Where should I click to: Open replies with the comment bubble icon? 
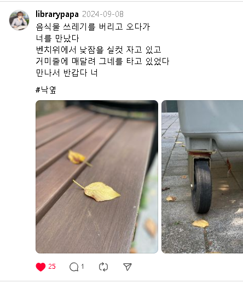pos(74,267)
